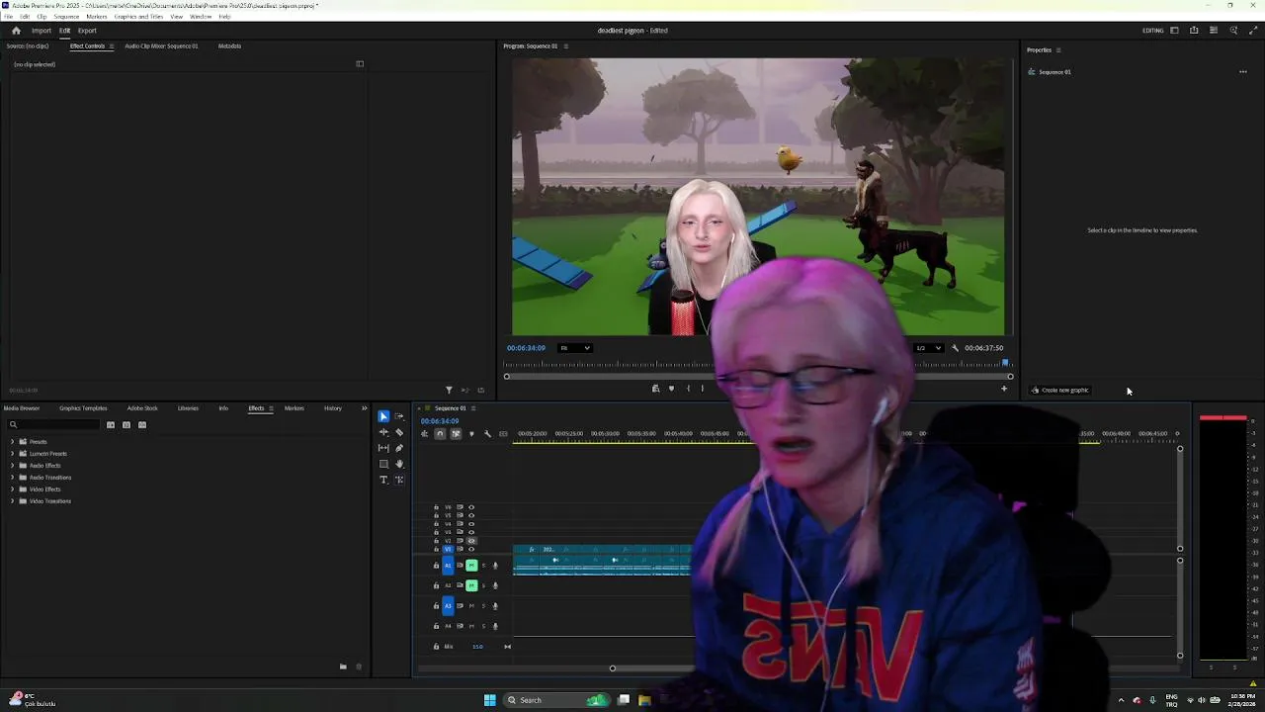The image size is (1265, 712).
Task: Click the Import workspace button
Action: tap(42, 31)
